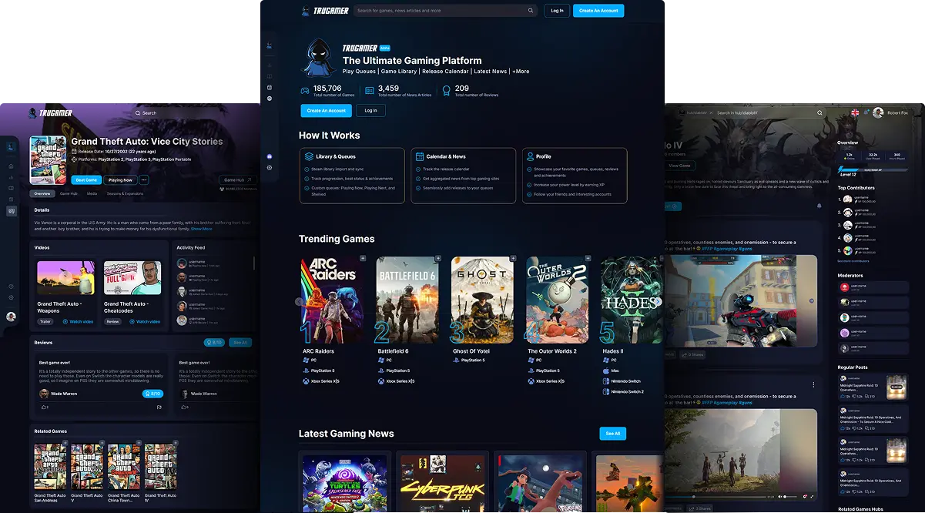Open the Seasons & Expansions tab
Screen dimensions: 925x513
[124, 194]
